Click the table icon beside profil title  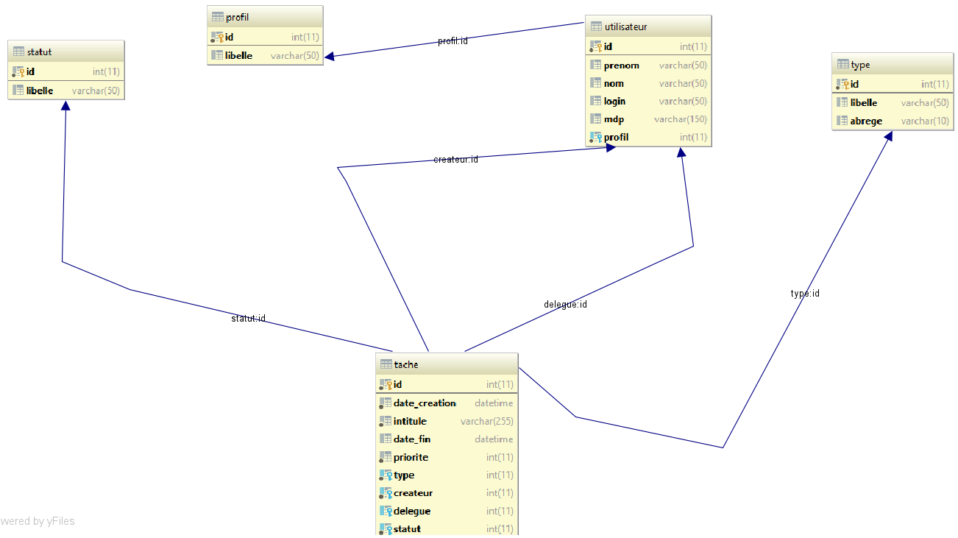pos(217,18)
